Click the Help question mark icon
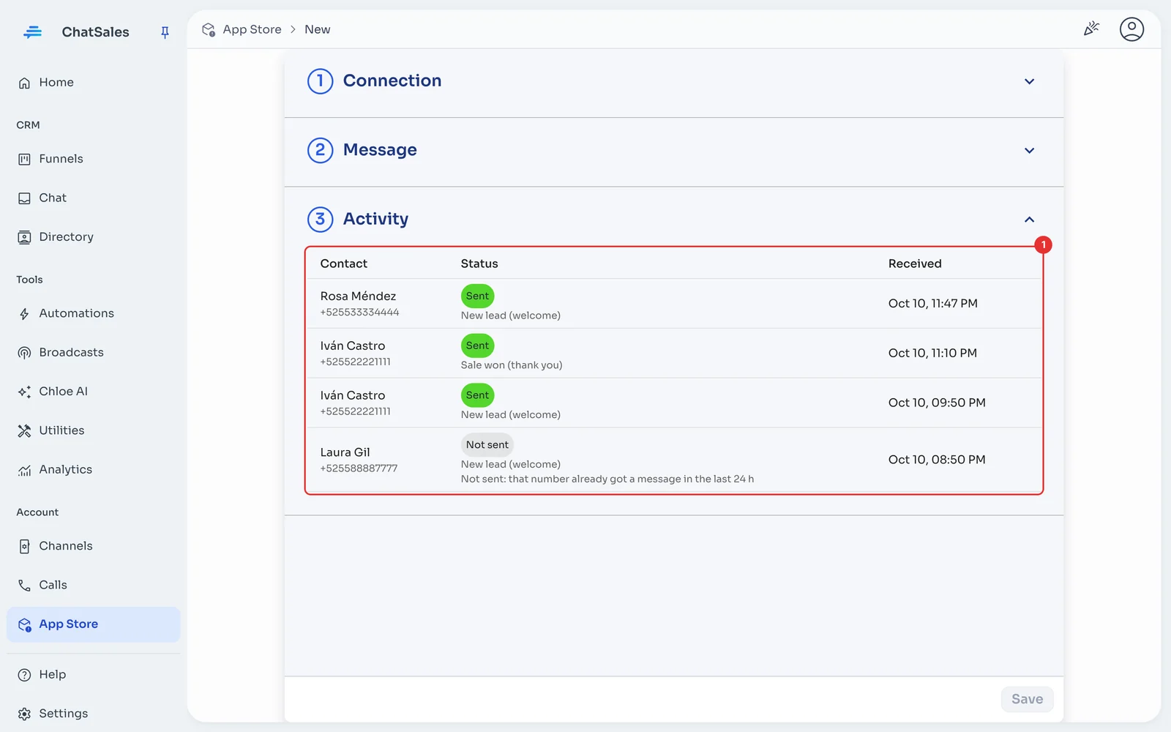 coord(24,675)
